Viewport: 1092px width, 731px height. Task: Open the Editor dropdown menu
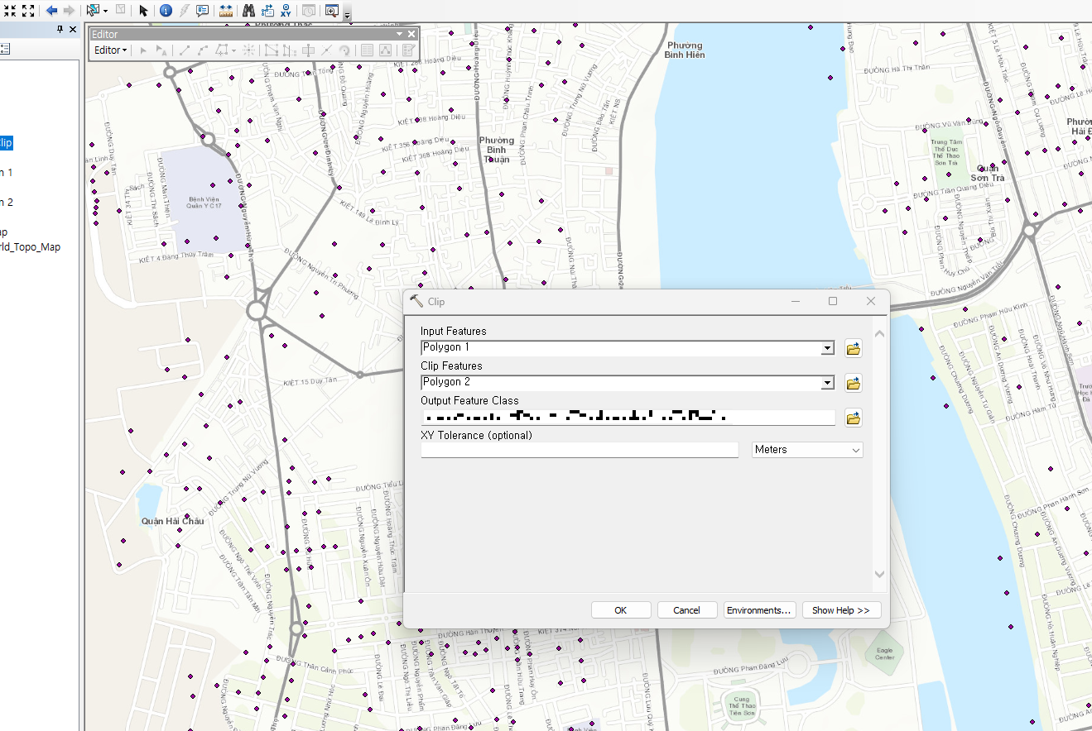[x=110, y=50]
